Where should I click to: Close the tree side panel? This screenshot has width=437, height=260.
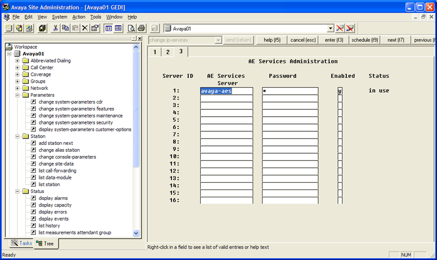[139, 38]
